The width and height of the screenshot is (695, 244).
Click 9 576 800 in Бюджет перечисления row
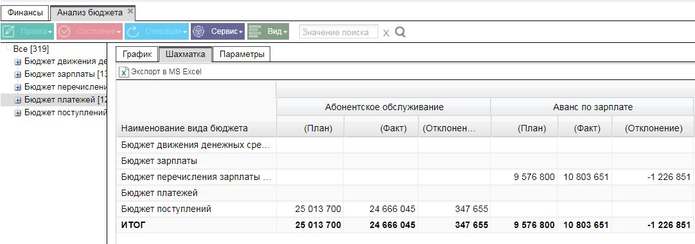coord(534,177)
